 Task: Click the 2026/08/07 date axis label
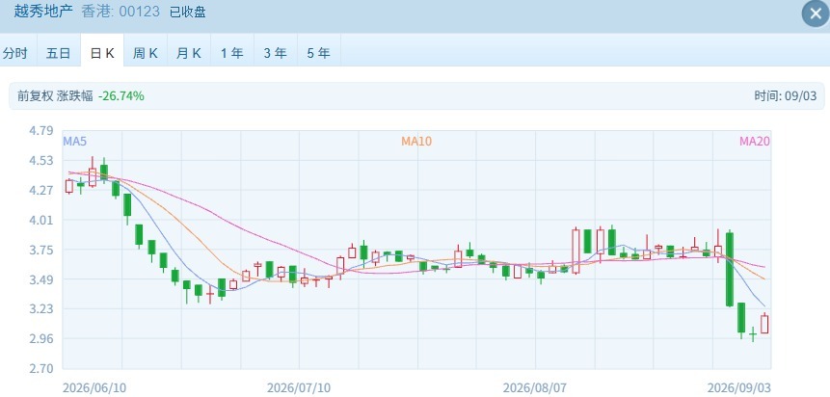click(535, 387)
